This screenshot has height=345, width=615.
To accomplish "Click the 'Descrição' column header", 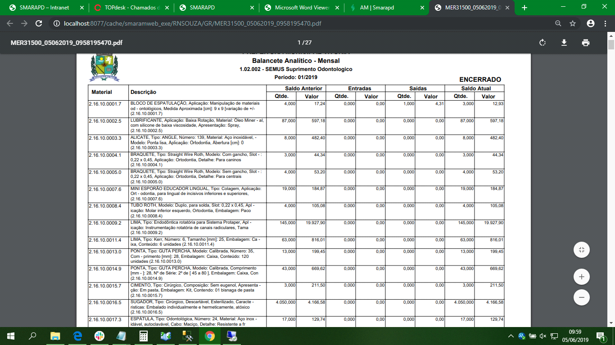I will 143,92.
